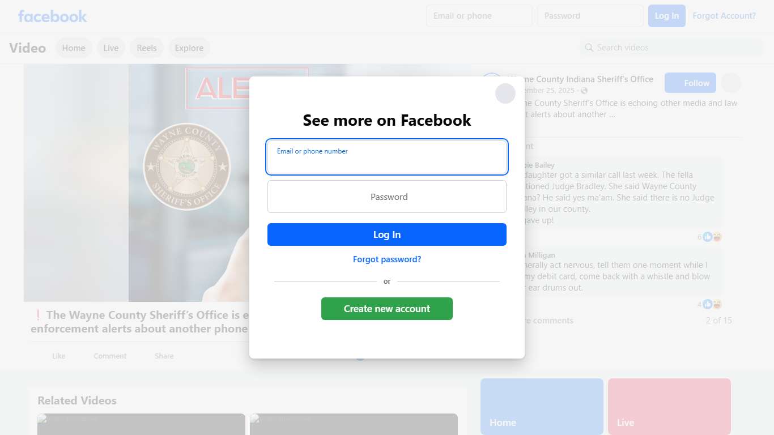
Task: Open the pink Live card
Action: coord(669,407)
